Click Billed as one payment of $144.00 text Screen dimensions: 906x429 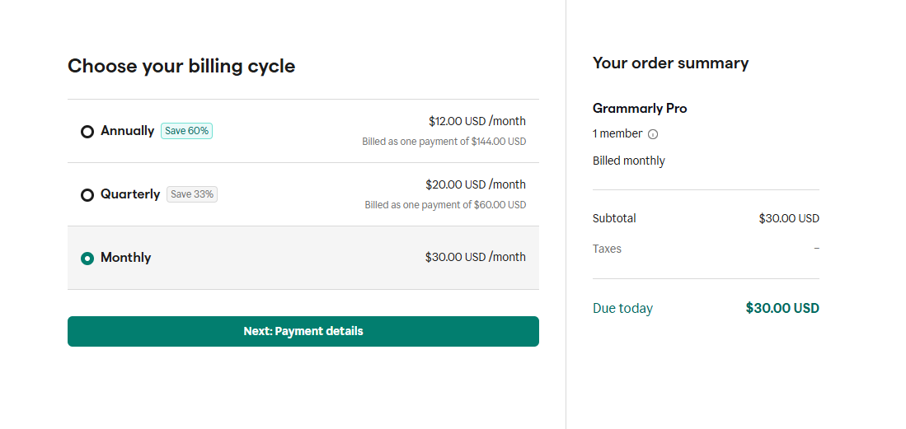click(x=444, y=142)
